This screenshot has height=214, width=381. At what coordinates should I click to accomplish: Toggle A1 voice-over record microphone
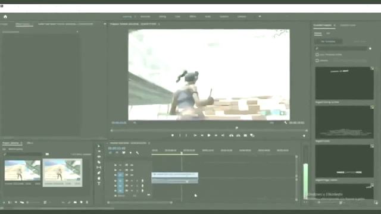(142, 181)
